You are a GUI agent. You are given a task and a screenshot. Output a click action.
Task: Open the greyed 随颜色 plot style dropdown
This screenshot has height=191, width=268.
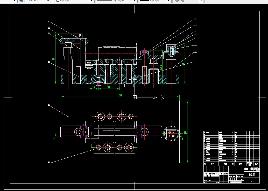201,1
